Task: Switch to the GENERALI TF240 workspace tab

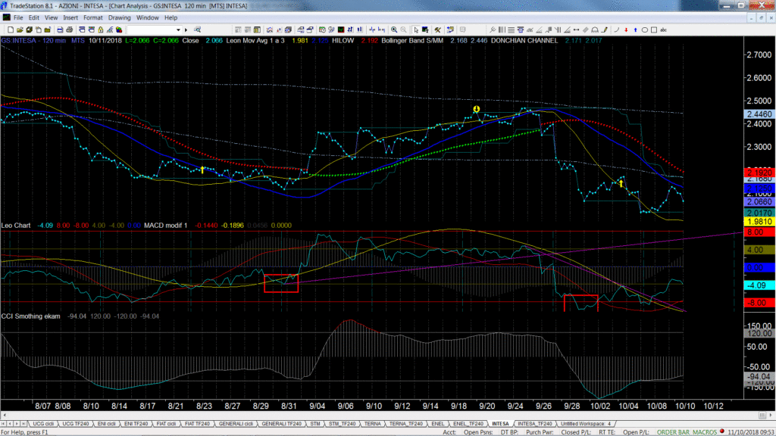Action: pos(282,424)
